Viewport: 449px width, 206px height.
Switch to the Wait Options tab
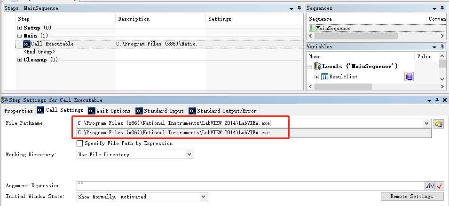(110, 111)
